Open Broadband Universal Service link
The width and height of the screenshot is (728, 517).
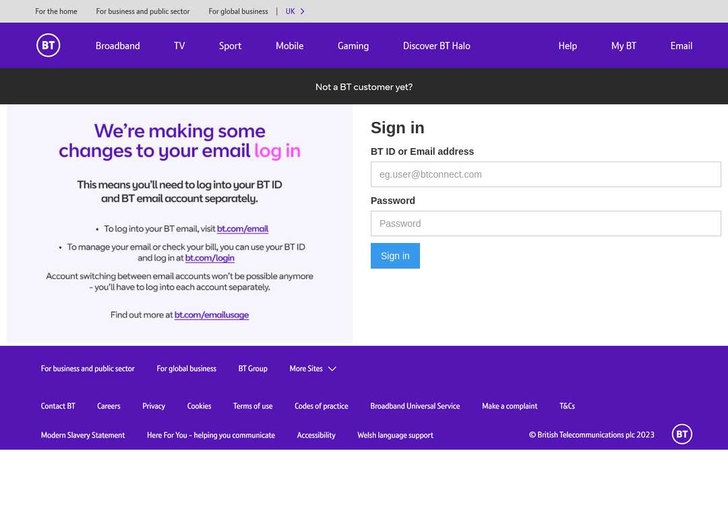(x=415, y=406)
